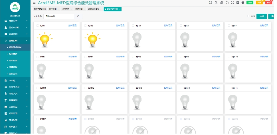Click the yellow 严重 alarm badge button

coord(259,3)
